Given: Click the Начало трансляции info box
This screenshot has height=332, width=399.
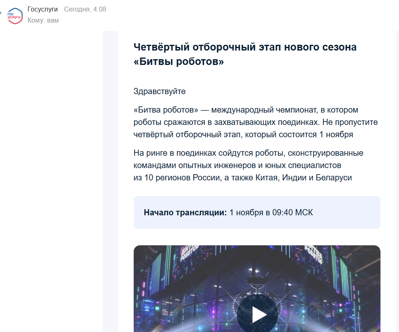Looking at the screenshot, I should (x=257, y=212).
